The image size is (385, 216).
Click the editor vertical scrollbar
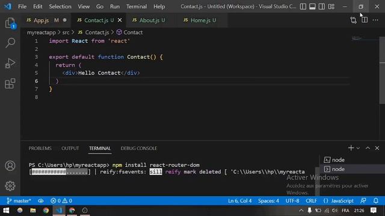coord(382,70)
